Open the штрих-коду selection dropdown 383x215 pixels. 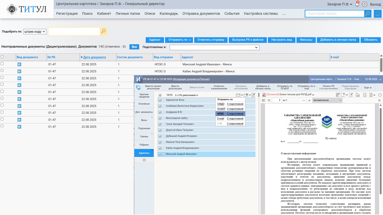(x=35, y=31)
